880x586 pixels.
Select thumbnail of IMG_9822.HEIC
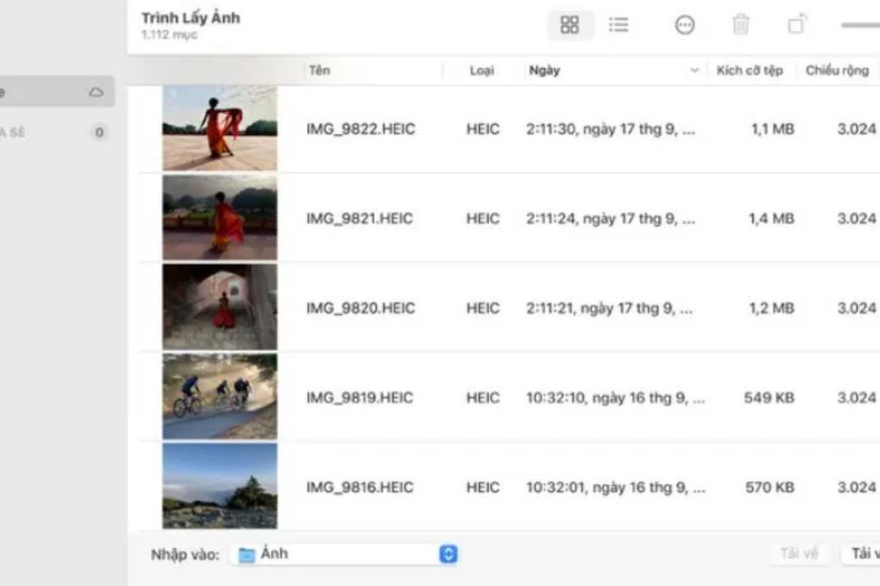pos(220,129)
